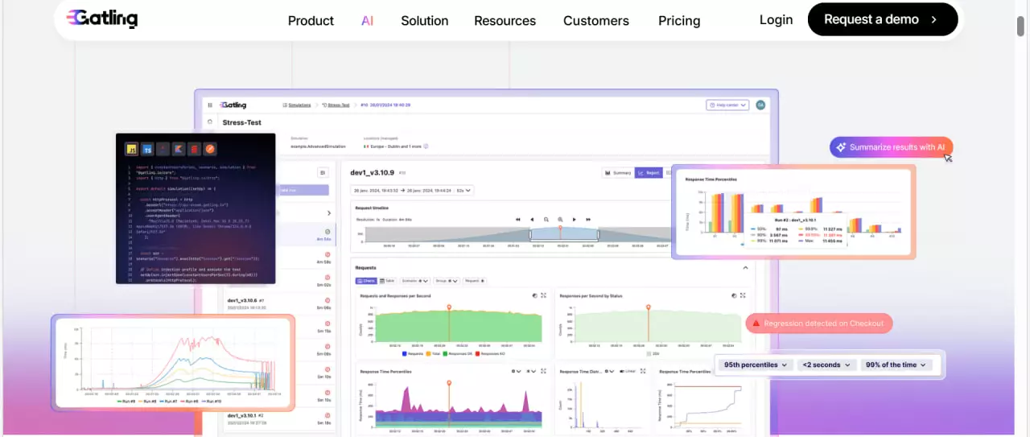The width and height of the screenshot is (1030, 437).
Task: Open the 95th percentiles dropdown
Action: (x=756, y=365)
